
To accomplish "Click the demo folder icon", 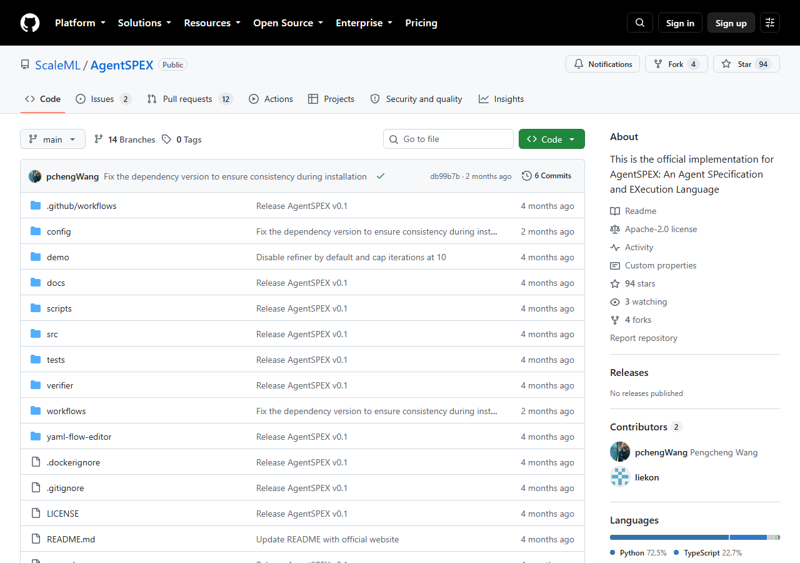I will [x=36, y=256].
